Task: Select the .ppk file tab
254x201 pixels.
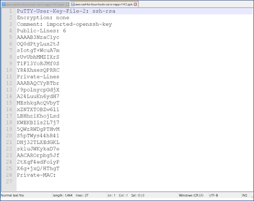Action: 104,4
